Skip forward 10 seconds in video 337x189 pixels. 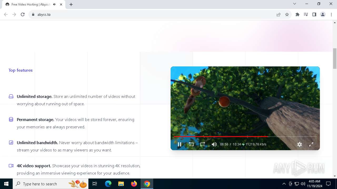[202, 144]
